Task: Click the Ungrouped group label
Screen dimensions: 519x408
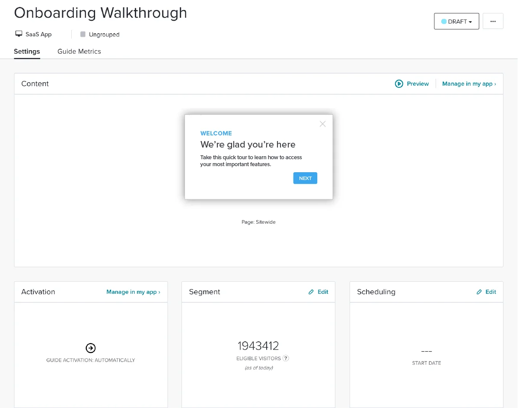Action: pos(104,35)
